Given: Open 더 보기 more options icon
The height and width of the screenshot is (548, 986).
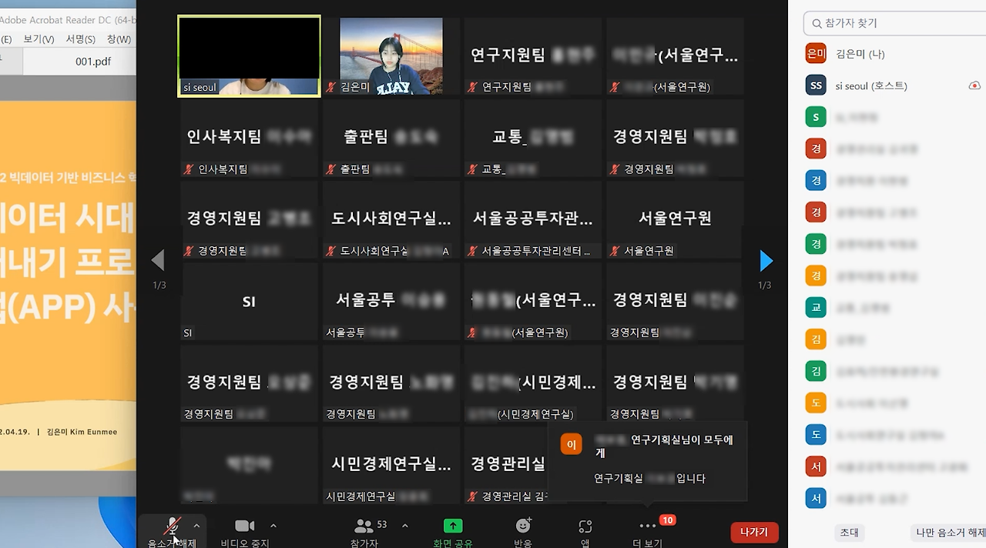Looking at the screenshot, I should click(648, 526).
